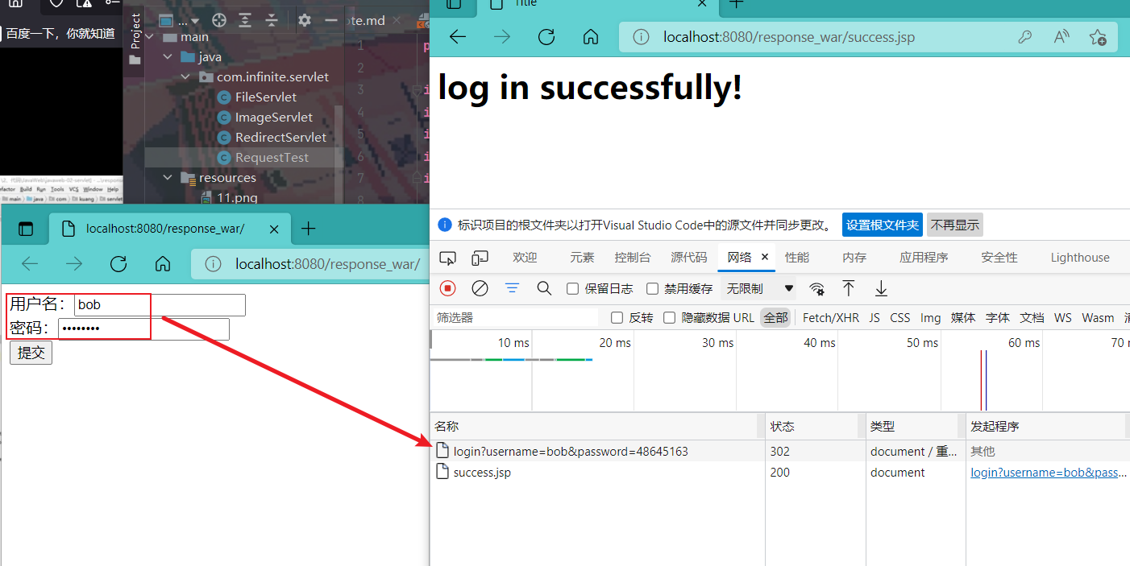Open ImageServlet class in Project tree

coord(265,118)
